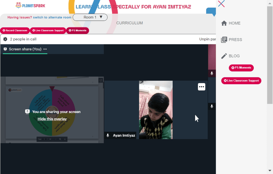Open call settings gear icon
This screenshot has width=273, height=174.
(5, 39)
